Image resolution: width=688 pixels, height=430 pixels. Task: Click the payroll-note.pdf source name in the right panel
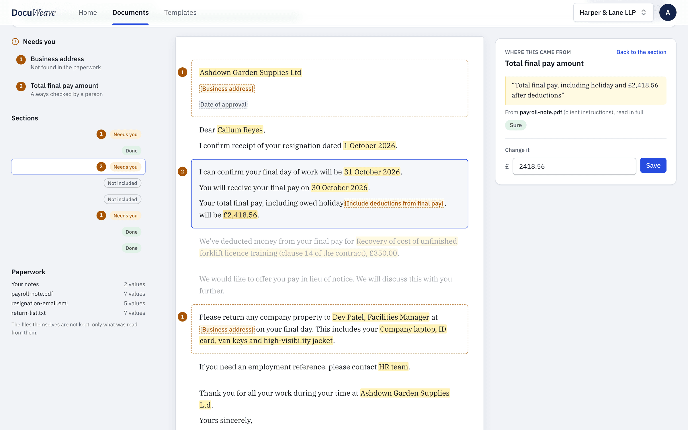(x=541, y=112)
